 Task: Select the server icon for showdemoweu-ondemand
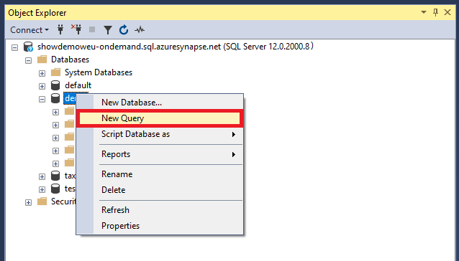[x=28, y=47]
